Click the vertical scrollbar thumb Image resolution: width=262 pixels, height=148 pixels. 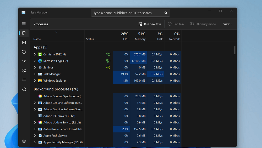[x=235, y=50]
